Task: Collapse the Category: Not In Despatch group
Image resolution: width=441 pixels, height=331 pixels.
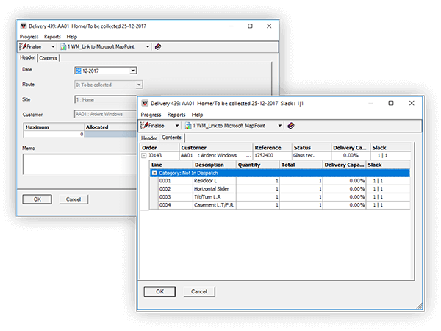Action: coord(154,173)
